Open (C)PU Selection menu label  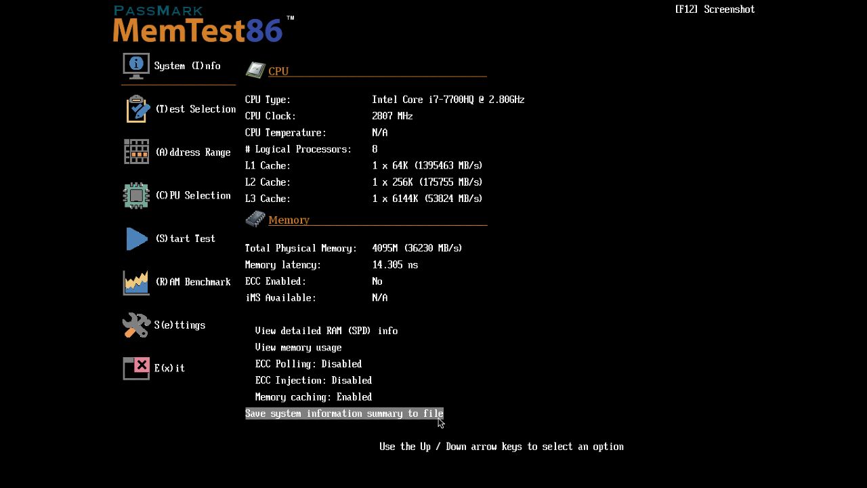[193, 195]
